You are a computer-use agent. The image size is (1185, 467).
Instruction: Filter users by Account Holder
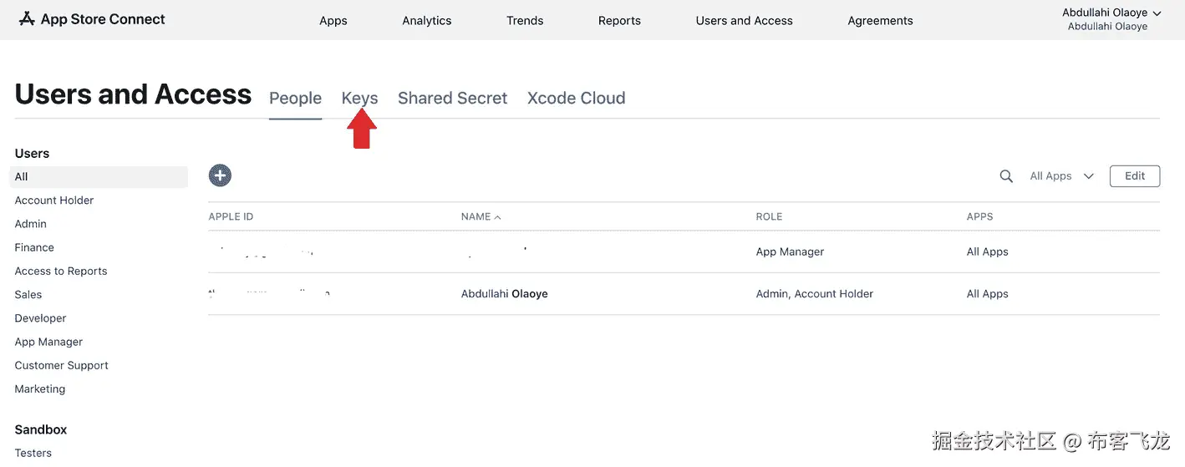[x=54, y=201]
